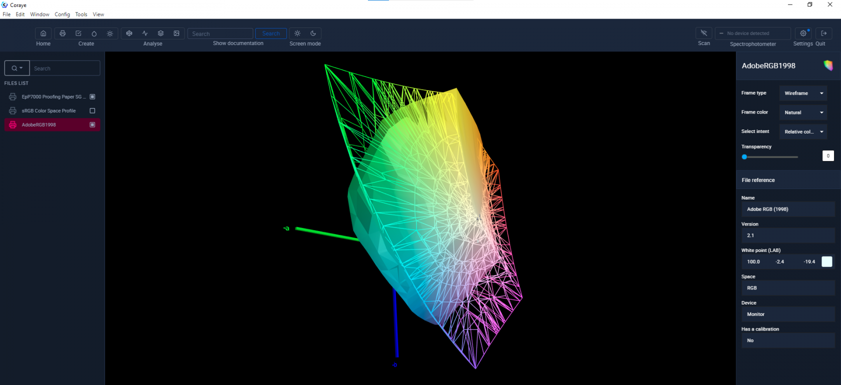841x385 pixels.
Task: Open Frame type Wireframe dropdown
Action: [803, 93]
